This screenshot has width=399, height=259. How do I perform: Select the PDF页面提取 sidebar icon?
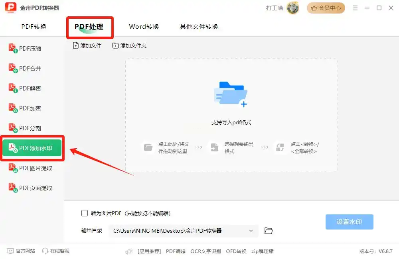click(13, 188)
